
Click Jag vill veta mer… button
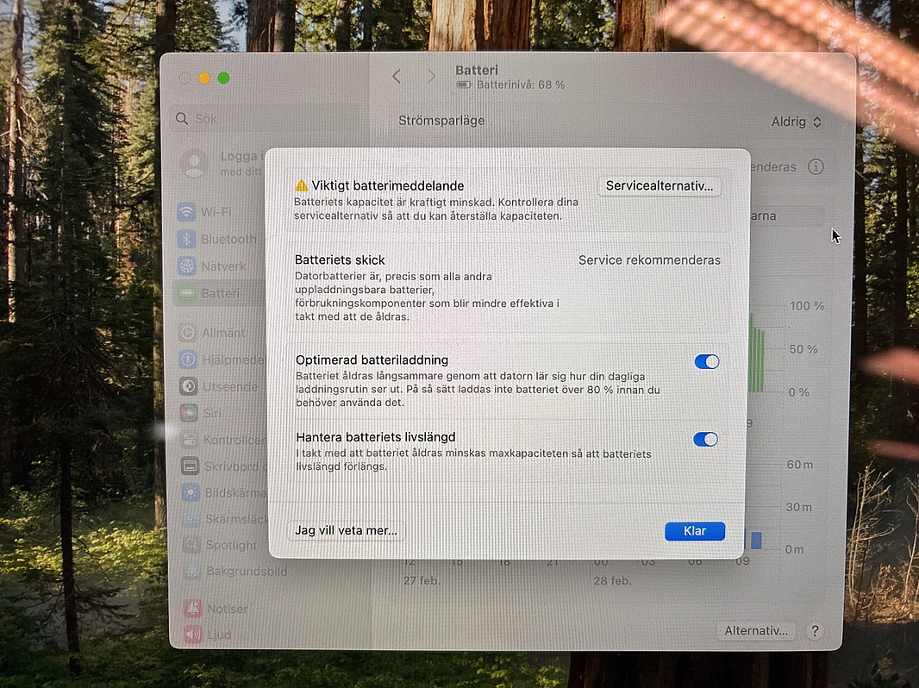coord(346,531)
